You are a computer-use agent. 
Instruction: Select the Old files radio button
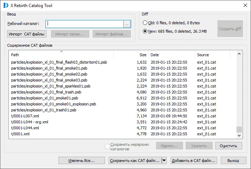coord(145,23)
